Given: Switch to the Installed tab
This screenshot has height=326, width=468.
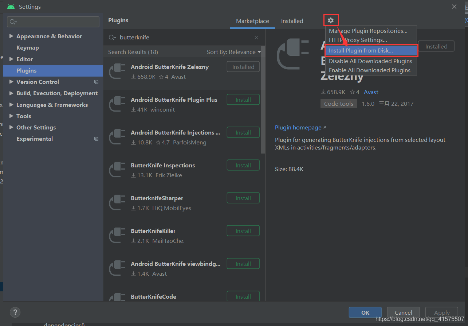Looking at the screenshot, I should click(292, 21).
